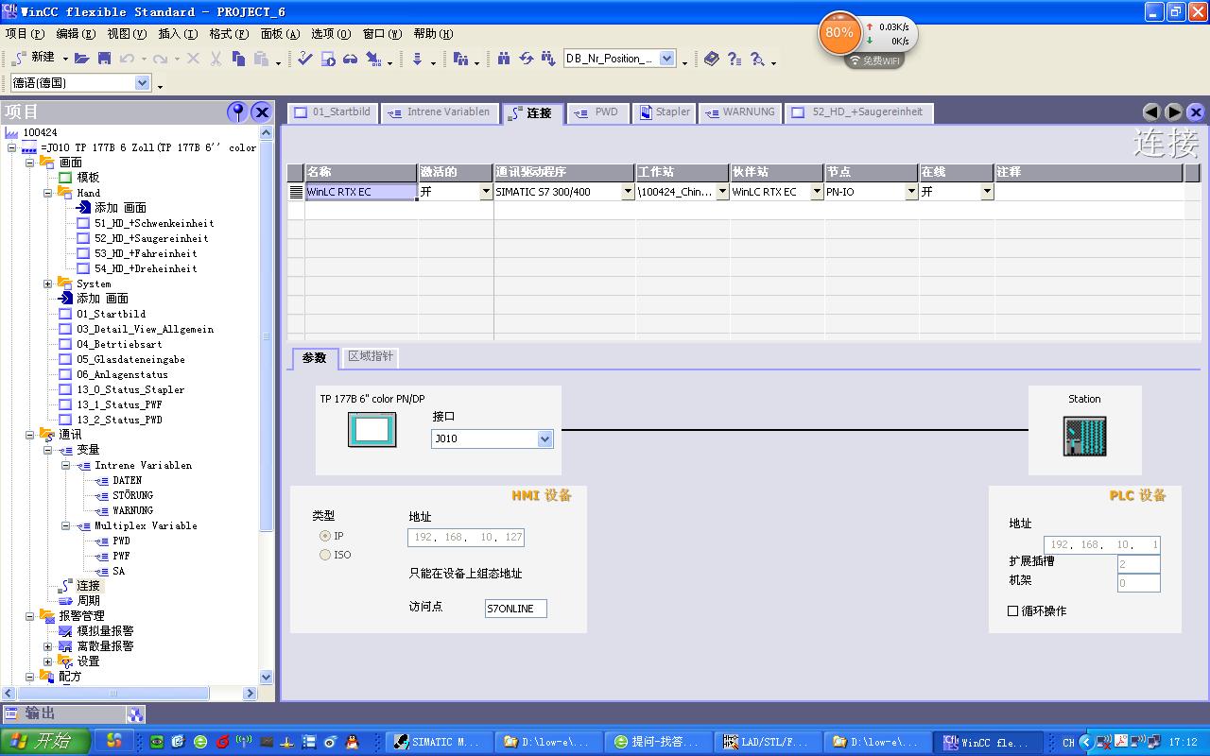1210x756 pixels.
Task: Switch to the 52_HD_+Saugereinheit tab
Action: pos(858,112)
